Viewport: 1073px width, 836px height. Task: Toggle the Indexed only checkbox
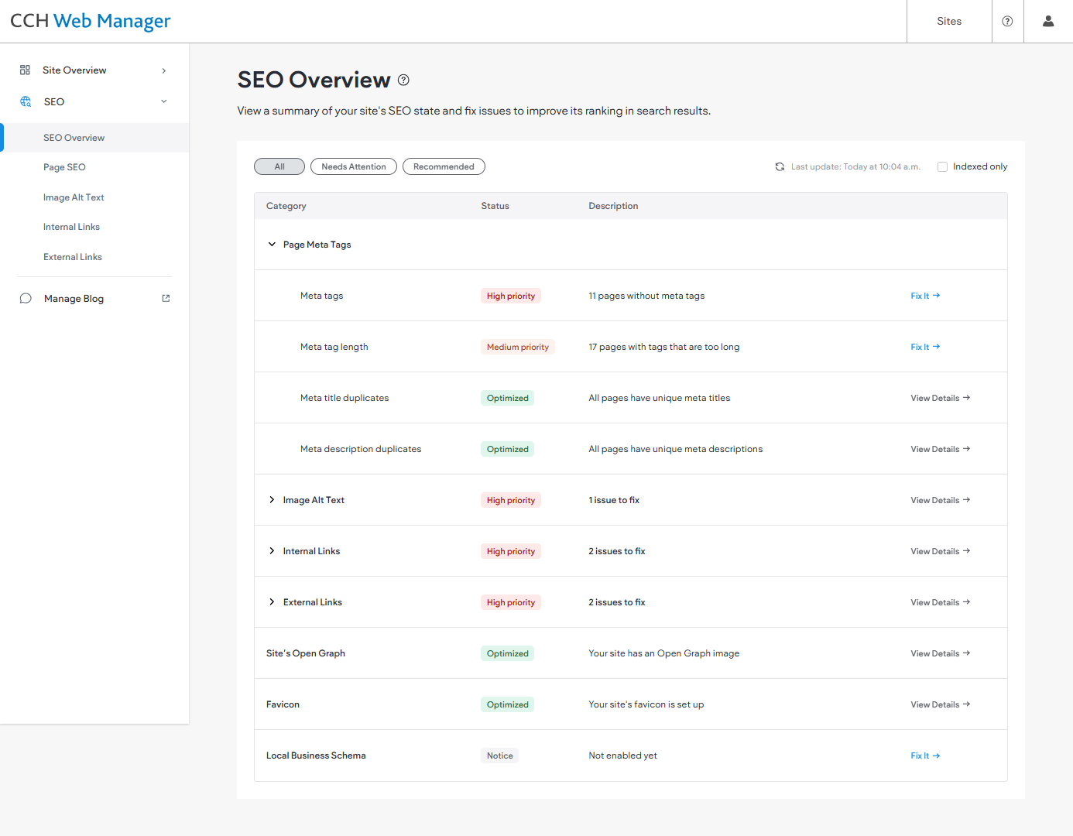coord(942,166)
